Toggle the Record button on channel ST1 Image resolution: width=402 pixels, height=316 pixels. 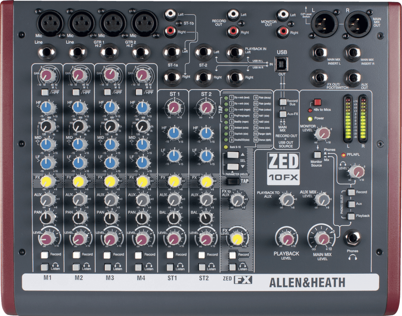coord(170,255)
